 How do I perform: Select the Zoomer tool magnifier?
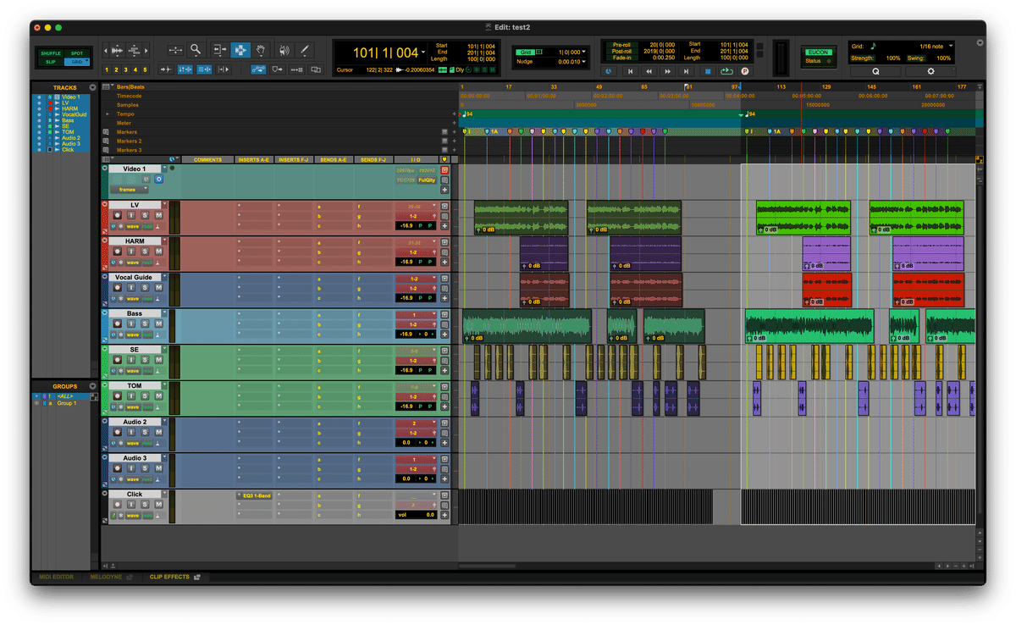[196, 50]
